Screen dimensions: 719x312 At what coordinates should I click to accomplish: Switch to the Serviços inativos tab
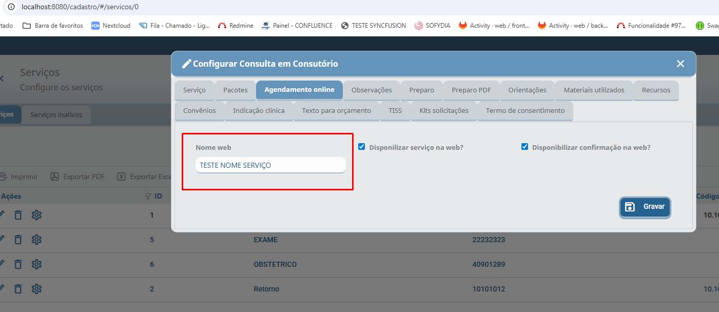click(56, 114)
